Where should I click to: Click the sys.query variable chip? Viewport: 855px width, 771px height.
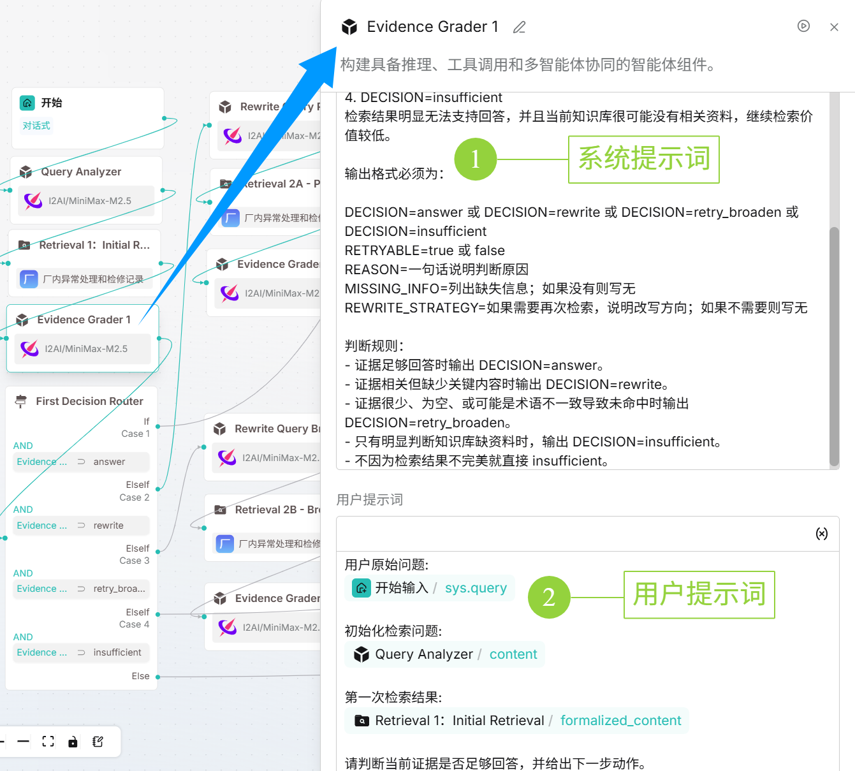429,588
